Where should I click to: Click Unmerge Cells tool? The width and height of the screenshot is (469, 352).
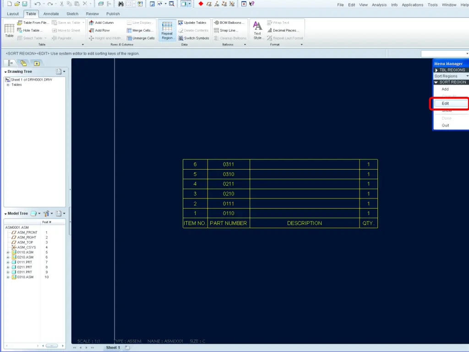(141, 38)
